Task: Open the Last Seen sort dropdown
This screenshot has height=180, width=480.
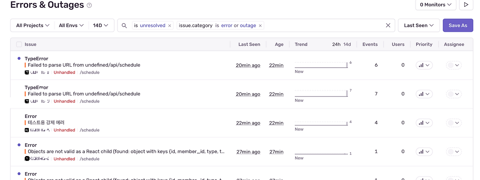Action: (x=418, y=25)
